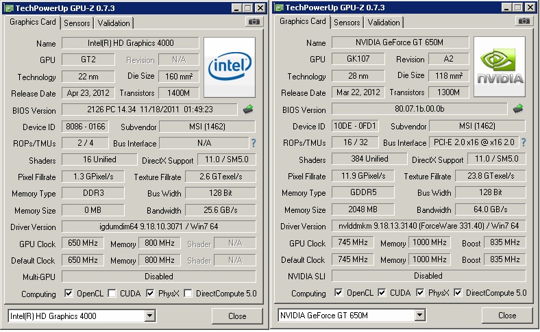Toggle DirectCompute 5.0 checkbox in NVIDIA window
This screenshot has height=332, width=540.
click(x=458, y=293)
